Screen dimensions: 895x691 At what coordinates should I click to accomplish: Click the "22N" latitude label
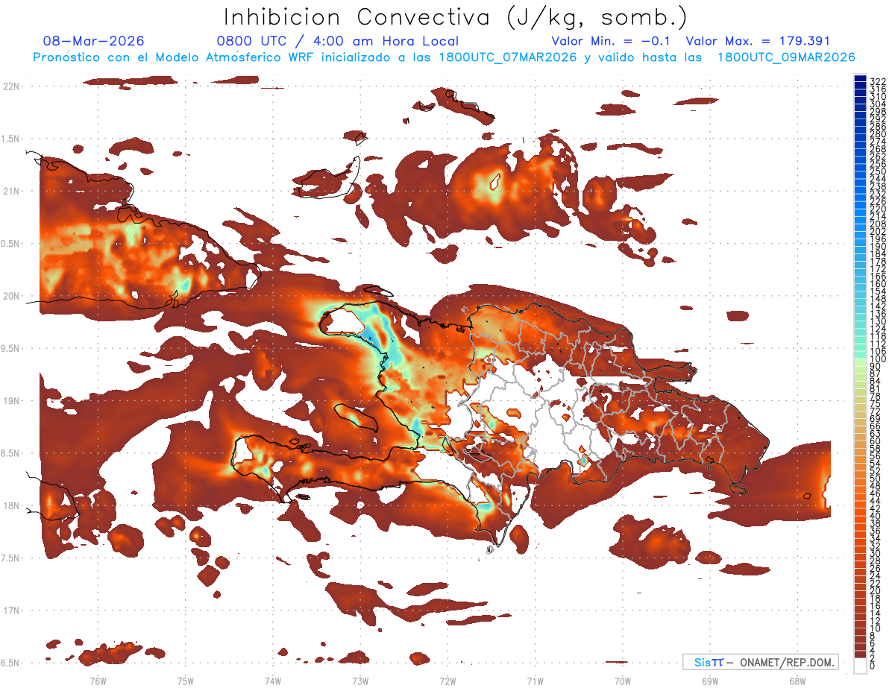pos(10,86)
